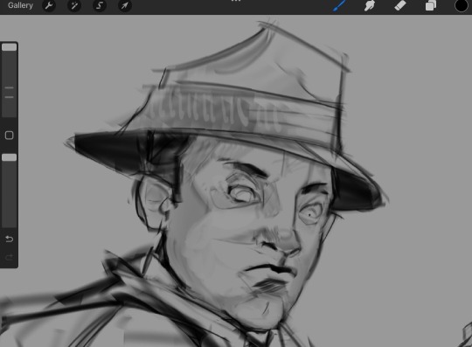The image size is (472, 347).
Task: Redo using the dimmed sidebar arrow
Action: tap(9, 257)
